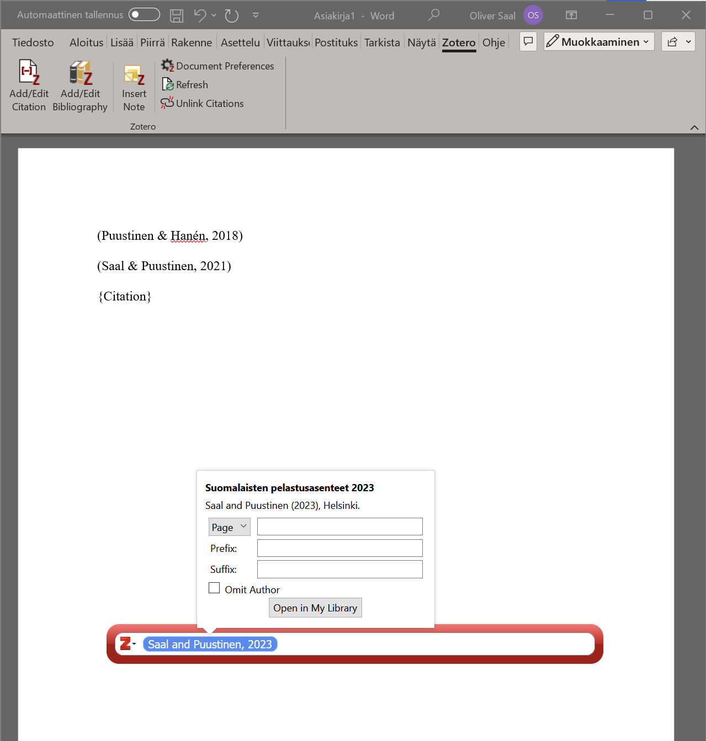Open the Tiedosto menu

[x=33, y=42]
